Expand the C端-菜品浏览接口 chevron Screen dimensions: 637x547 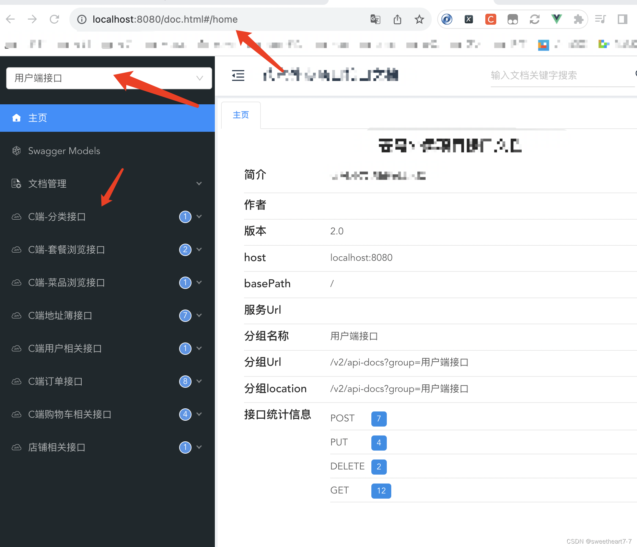[199, 282]
